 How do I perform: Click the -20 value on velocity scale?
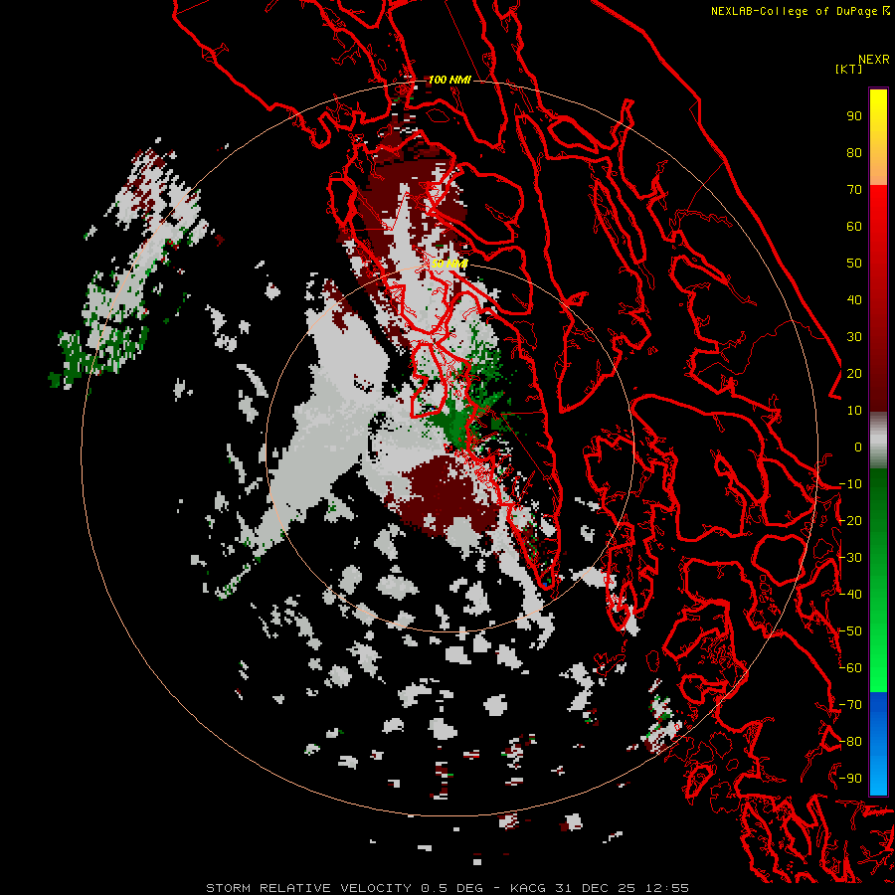[x=850, y=520]
